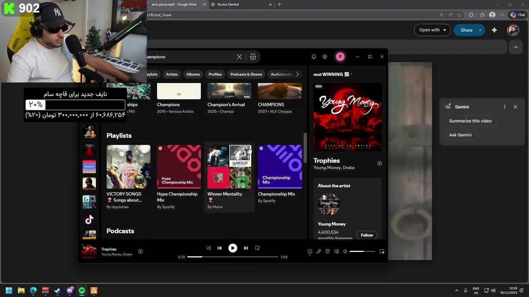
Task: Open the lyrics microphone icon
Action: point(319,251)
